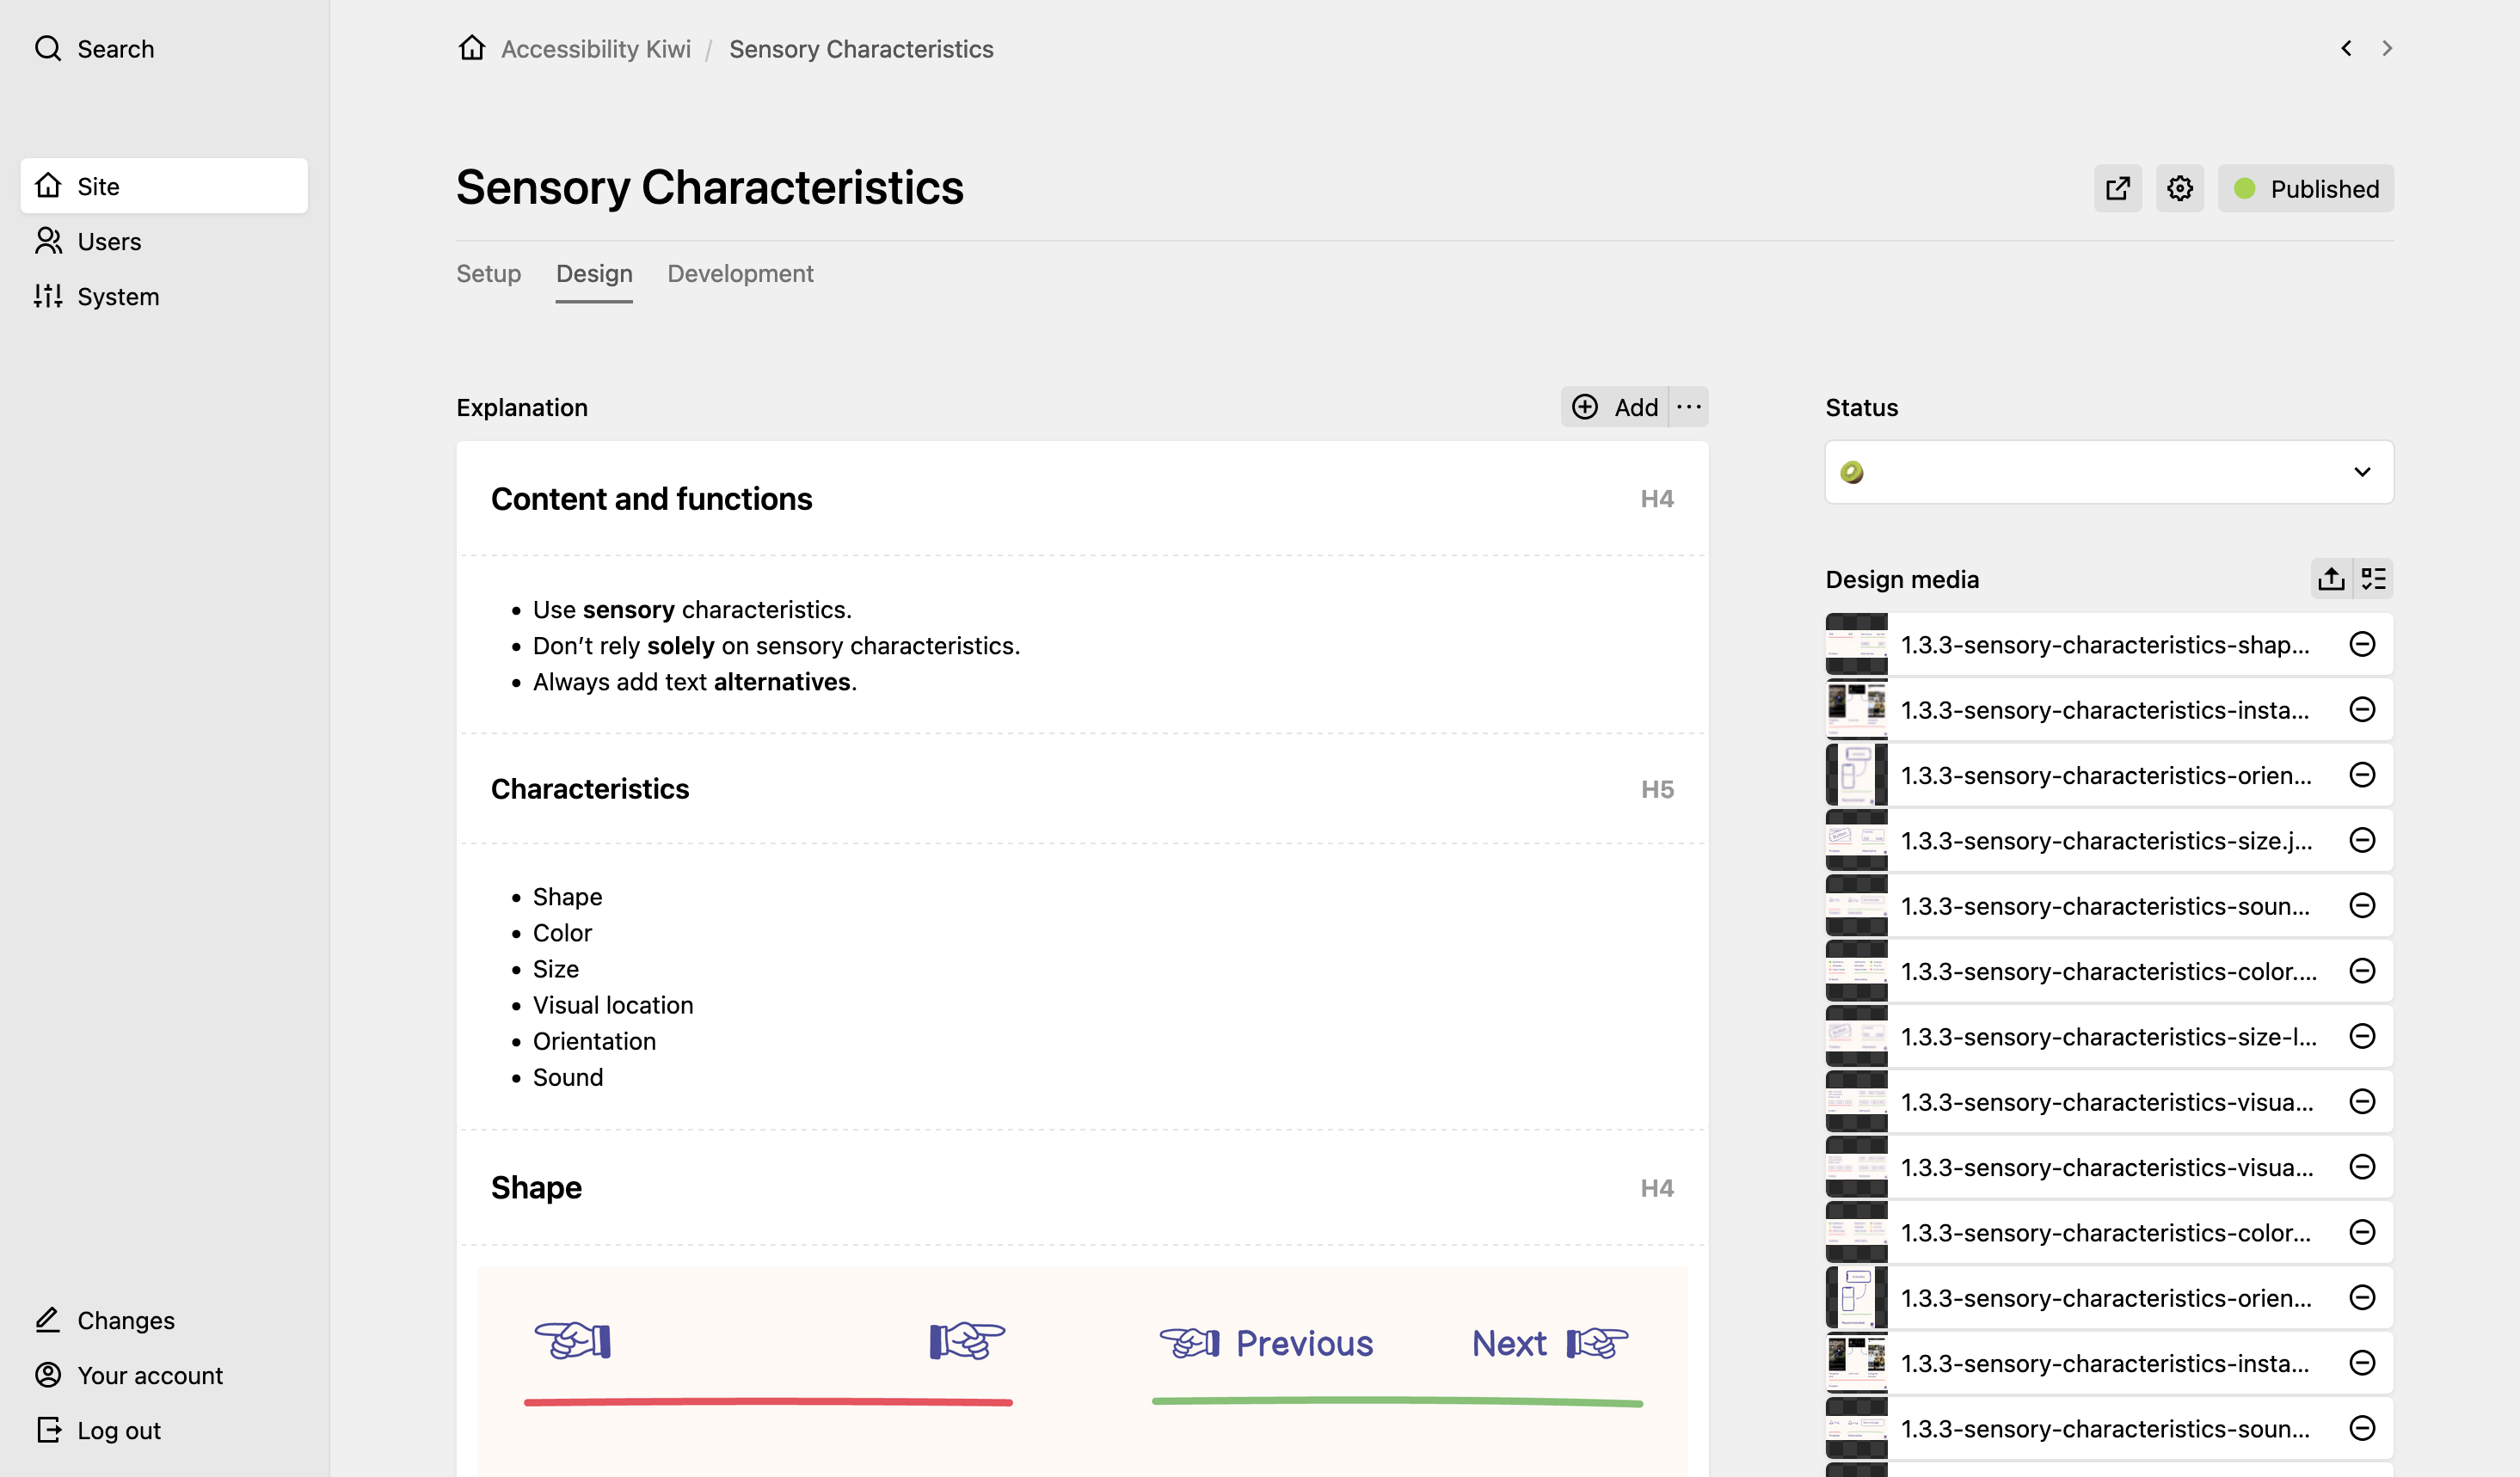Toggle Published status button

point(2305,188)
